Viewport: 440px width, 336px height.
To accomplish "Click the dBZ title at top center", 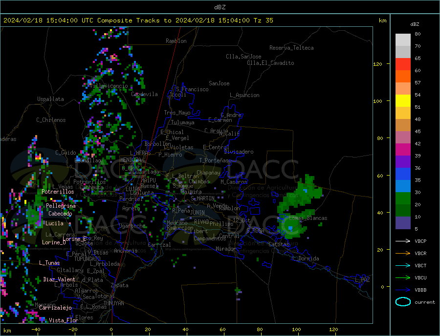I will point(220,7).
